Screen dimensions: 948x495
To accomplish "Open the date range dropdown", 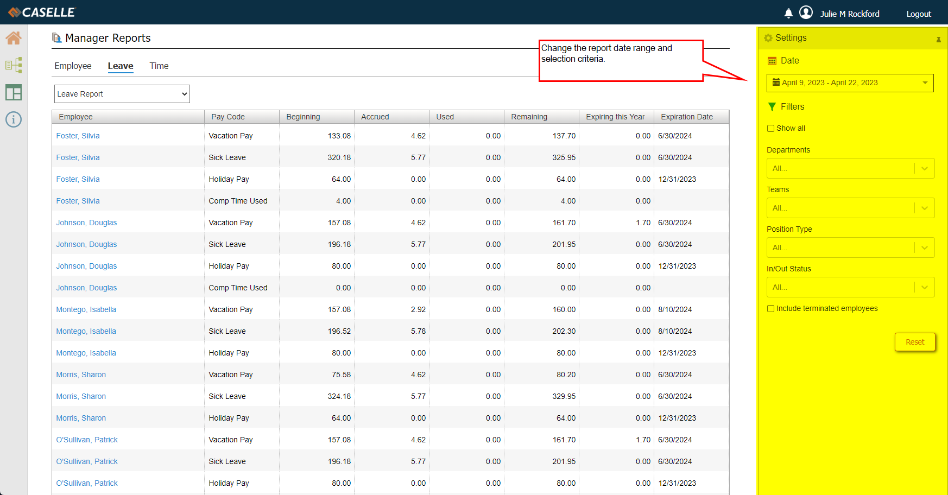I will [850, 83].
